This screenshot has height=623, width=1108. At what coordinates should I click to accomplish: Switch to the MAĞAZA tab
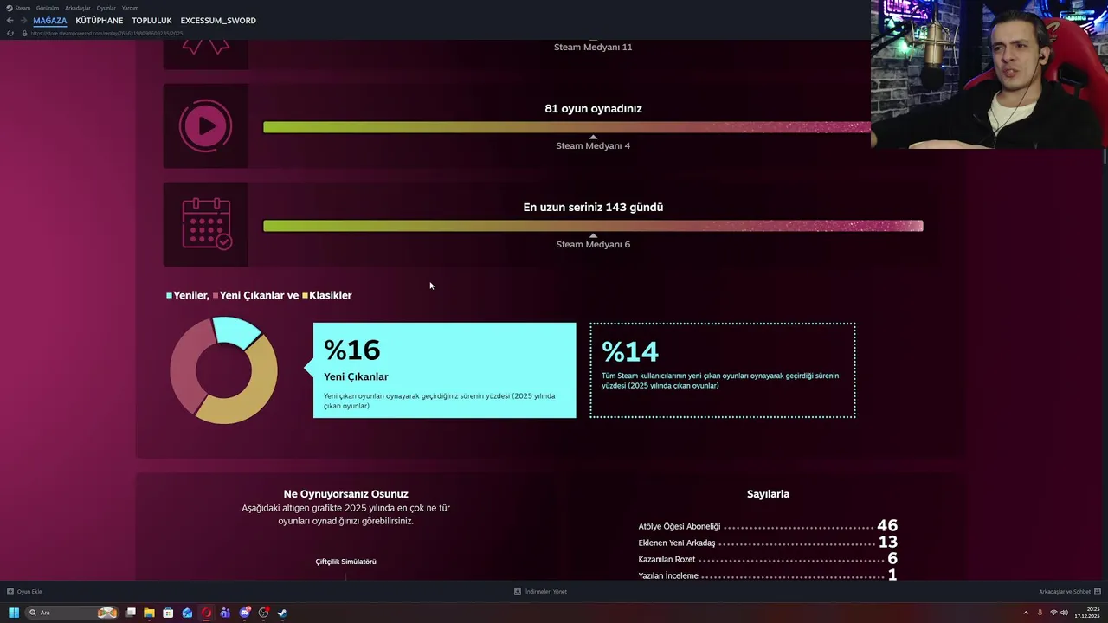(50, 21)
